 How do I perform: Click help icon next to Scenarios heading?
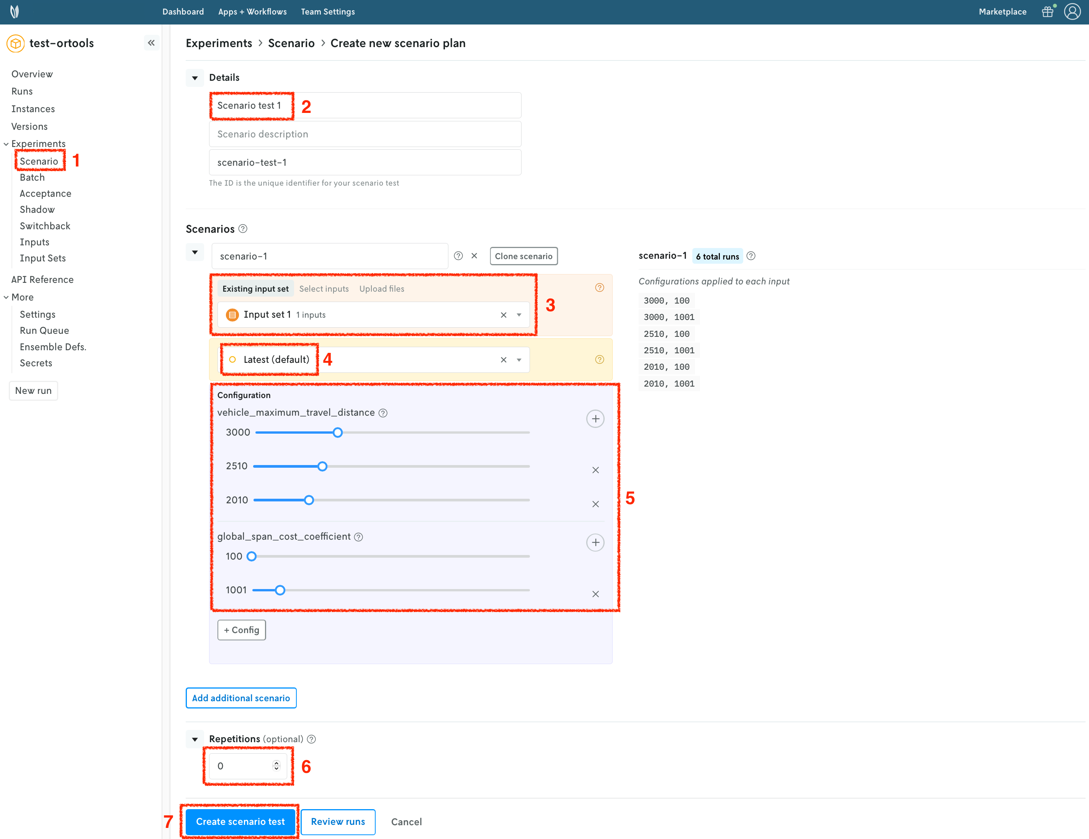click(x=243, y=229)
